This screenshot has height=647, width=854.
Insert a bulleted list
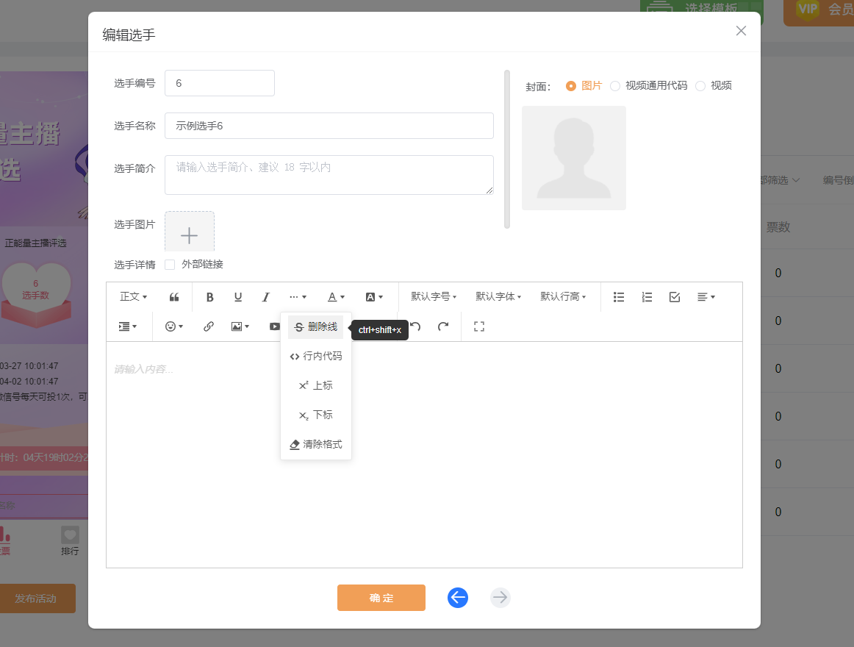(619, 297)
